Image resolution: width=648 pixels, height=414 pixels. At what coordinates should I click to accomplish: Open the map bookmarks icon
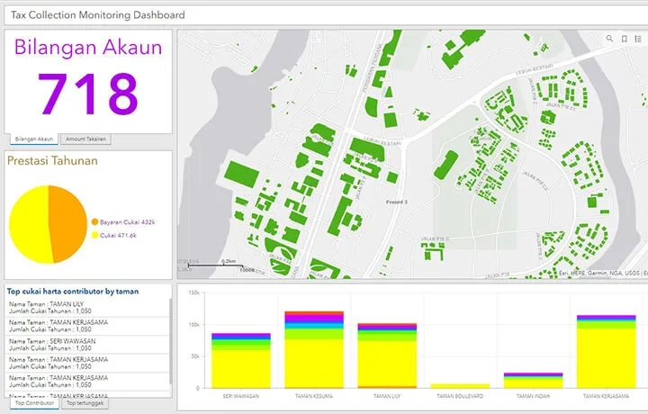(x=625, y=39)
